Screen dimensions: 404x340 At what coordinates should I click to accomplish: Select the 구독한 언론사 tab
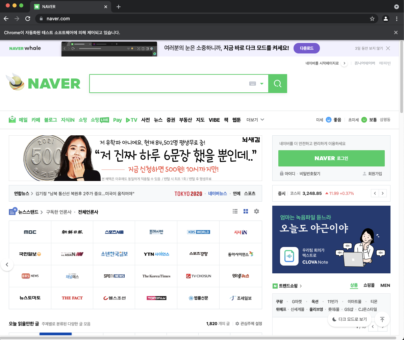(59, 212)
